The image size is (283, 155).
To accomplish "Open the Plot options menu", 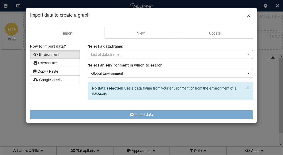I will pos(85,151).
